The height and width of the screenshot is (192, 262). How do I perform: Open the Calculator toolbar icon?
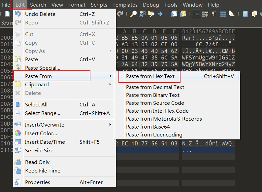point(245,14)
